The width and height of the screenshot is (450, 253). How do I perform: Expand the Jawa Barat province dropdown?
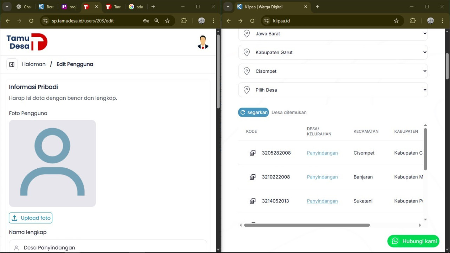tap(333, 34)
